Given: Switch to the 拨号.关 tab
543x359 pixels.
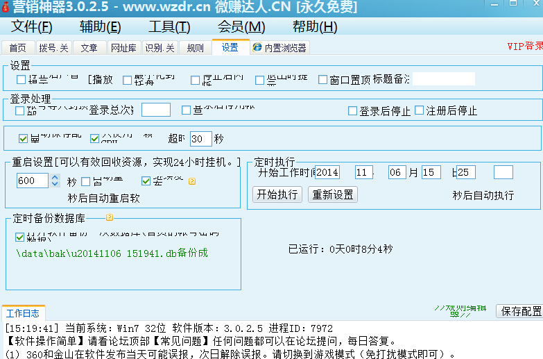Looking at the screenshot, I should (53, 48).
